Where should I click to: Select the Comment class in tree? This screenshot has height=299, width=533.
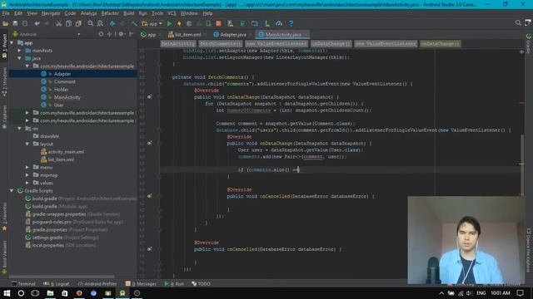[64, 81]
